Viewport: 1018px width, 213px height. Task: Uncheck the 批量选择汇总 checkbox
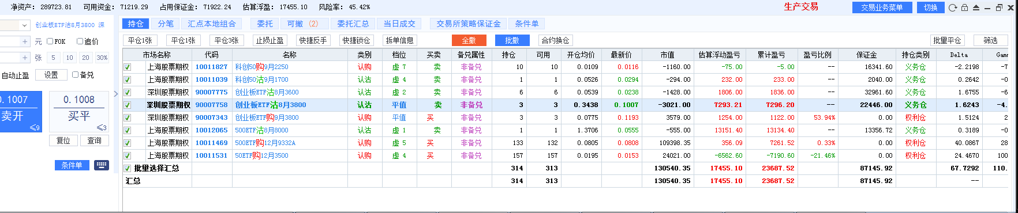click(128, 168)
